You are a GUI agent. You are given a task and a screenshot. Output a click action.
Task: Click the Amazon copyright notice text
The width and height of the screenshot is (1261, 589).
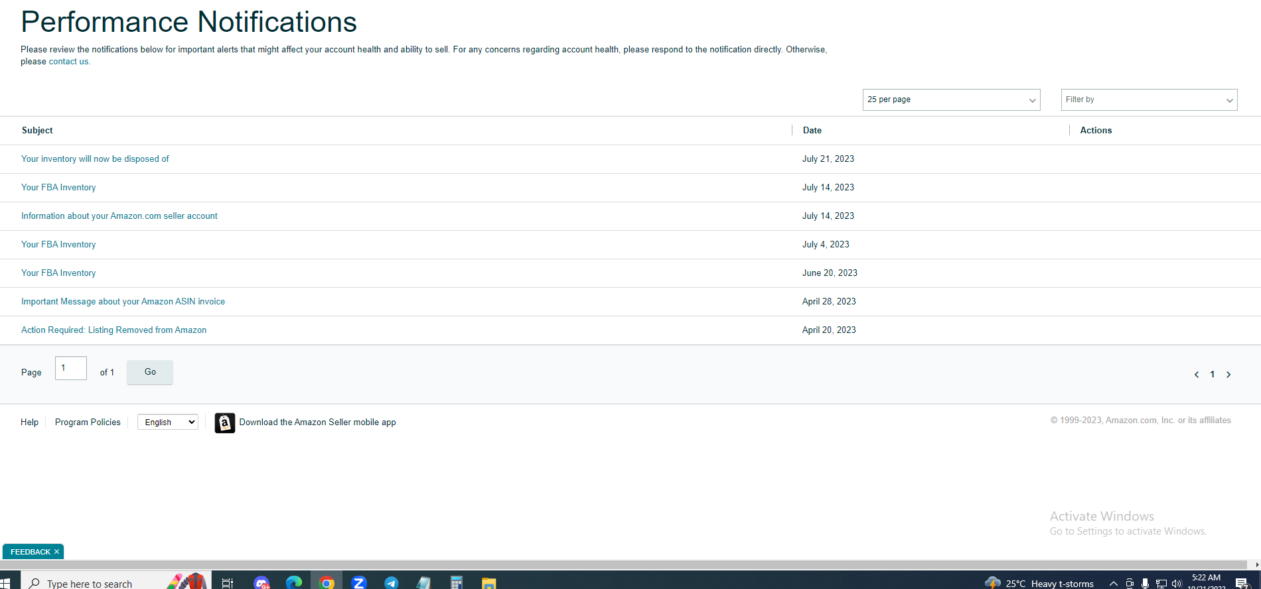click(1140, 421)
